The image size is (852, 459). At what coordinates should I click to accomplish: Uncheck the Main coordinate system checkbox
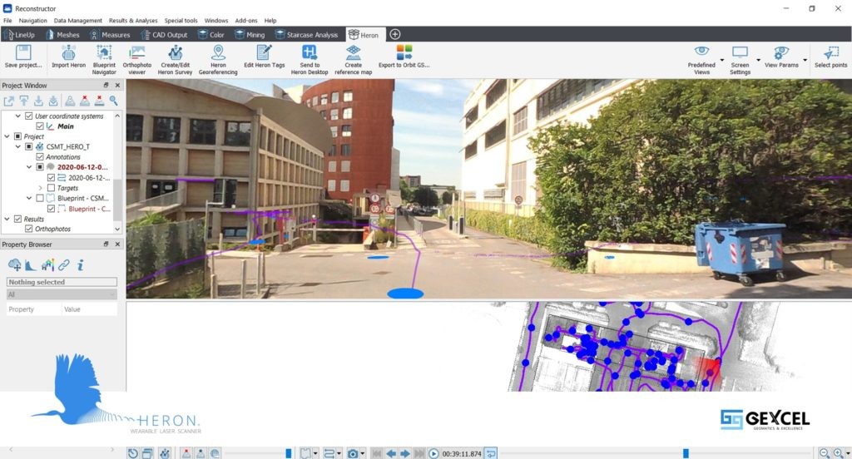(x=40, y=126)
